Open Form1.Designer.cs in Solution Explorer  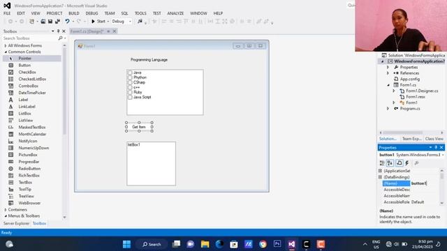coord(422,91)
